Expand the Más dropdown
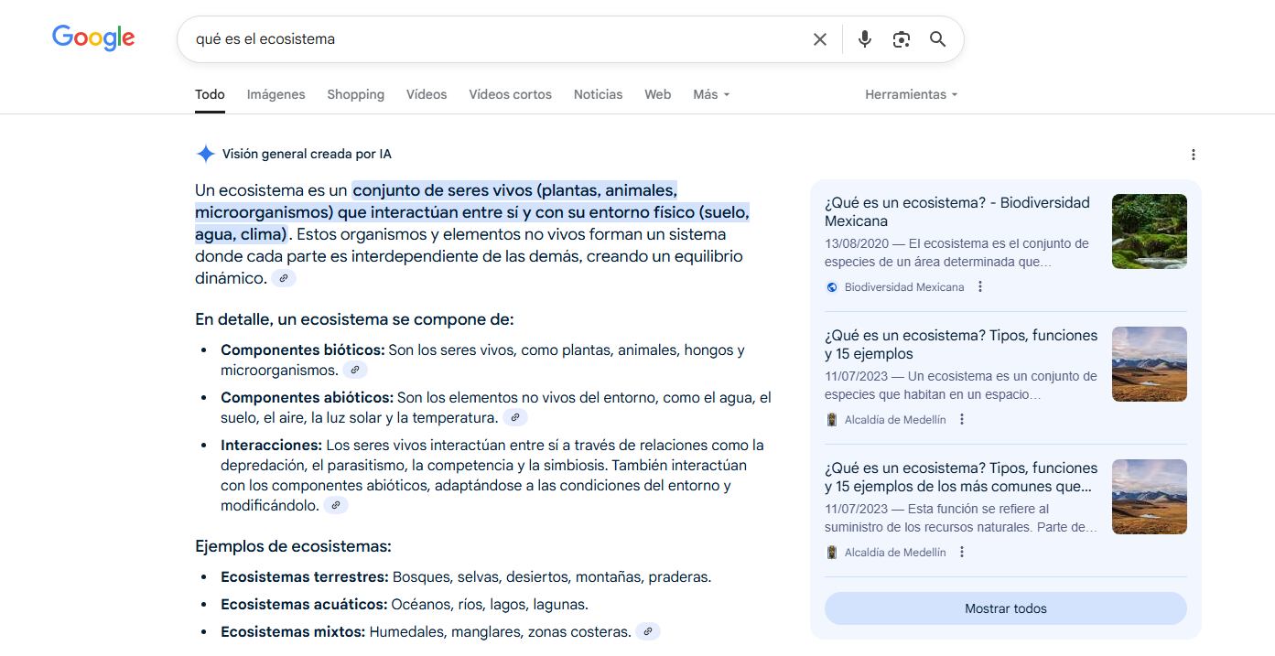The width and height of the screenshot is (1275, 656). [710, 94]
